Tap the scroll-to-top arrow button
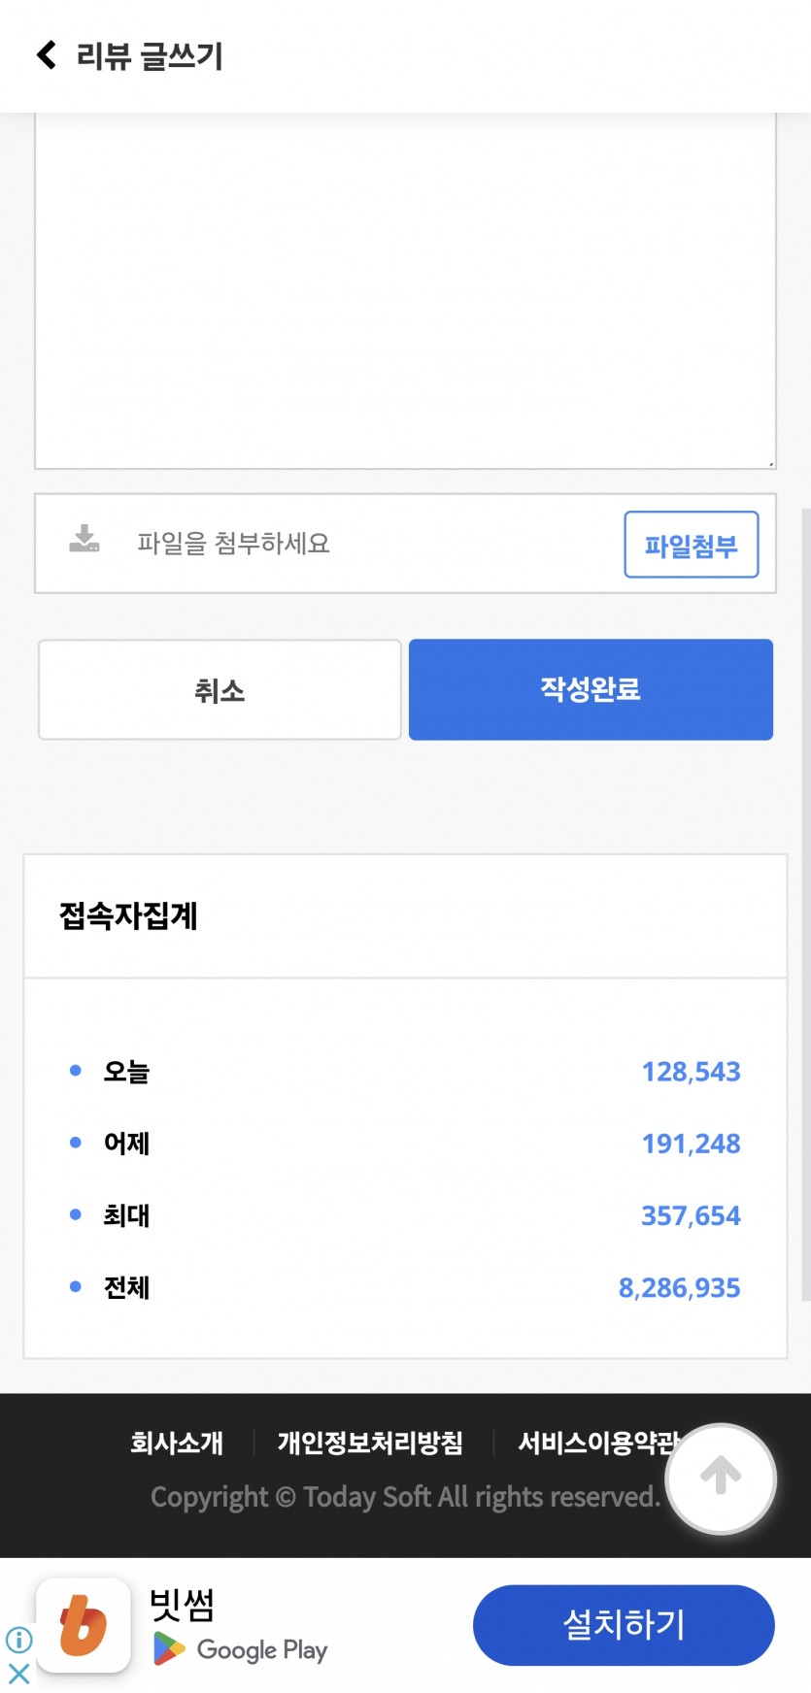Screen dimensions: 811x1693 [x=721, y=1478]
